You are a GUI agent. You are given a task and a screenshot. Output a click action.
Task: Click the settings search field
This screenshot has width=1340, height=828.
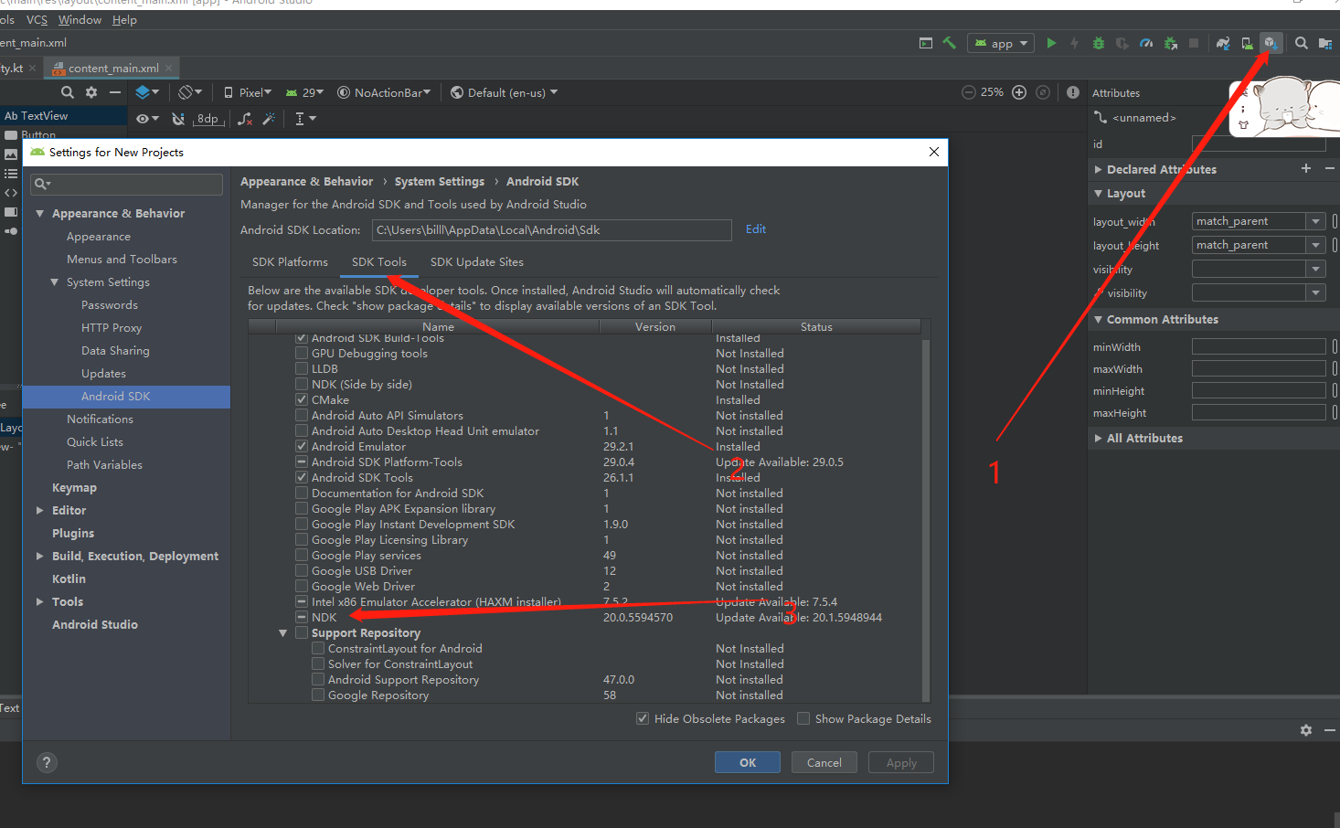tap(126, 184)
